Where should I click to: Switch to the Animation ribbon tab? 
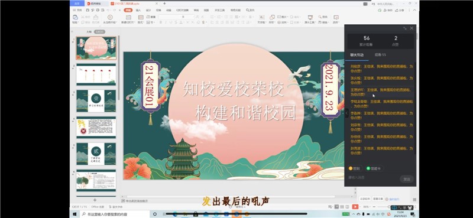(169, 10)
